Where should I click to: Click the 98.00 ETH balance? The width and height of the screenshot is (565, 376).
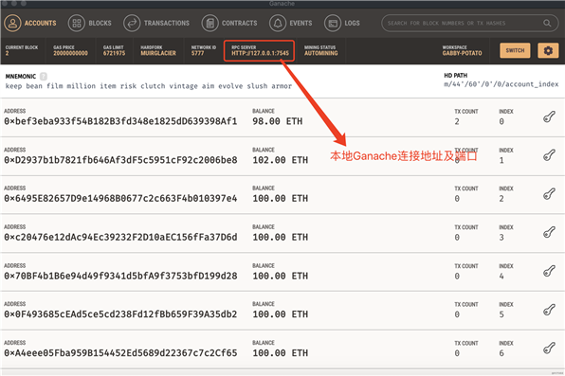pos(278,121)
